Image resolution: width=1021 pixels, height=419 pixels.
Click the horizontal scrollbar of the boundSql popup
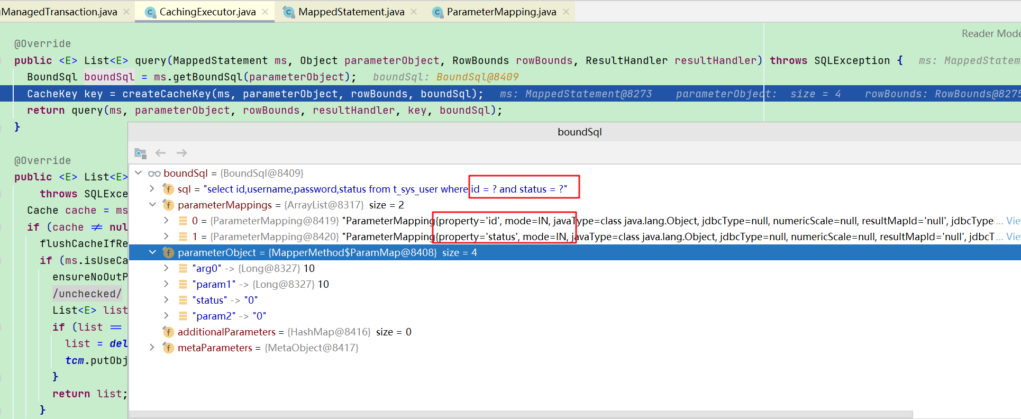coord(521,414)
